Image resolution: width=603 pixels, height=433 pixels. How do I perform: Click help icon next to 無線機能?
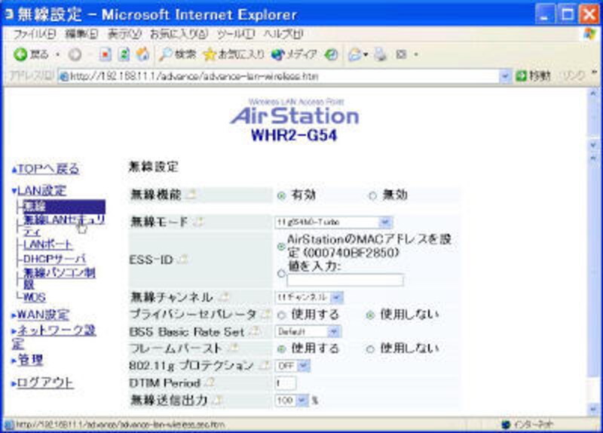(x=191, y=195)
